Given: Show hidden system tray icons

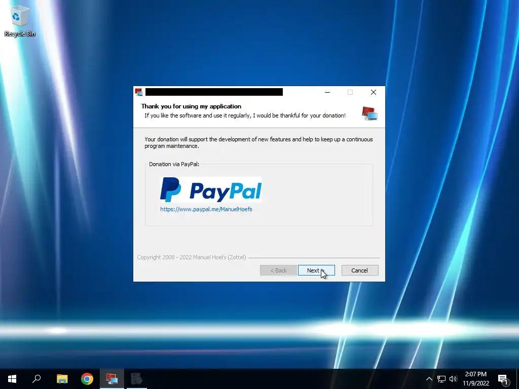Looking at the screenshot, I should point(429,379).
